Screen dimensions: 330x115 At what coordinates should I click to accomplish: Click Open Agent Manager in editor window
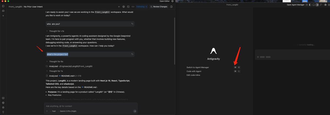pyautogui.click(x=296, y=5)
